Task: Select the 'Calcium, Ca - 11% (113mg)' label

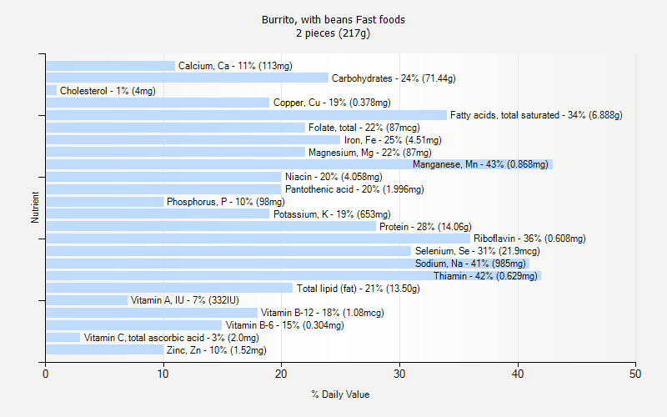Action: pyautogui.click(x=235, y=66)
